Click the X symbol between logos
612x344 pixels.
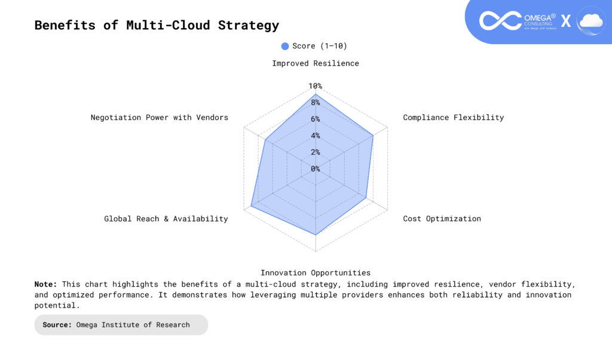565,21
